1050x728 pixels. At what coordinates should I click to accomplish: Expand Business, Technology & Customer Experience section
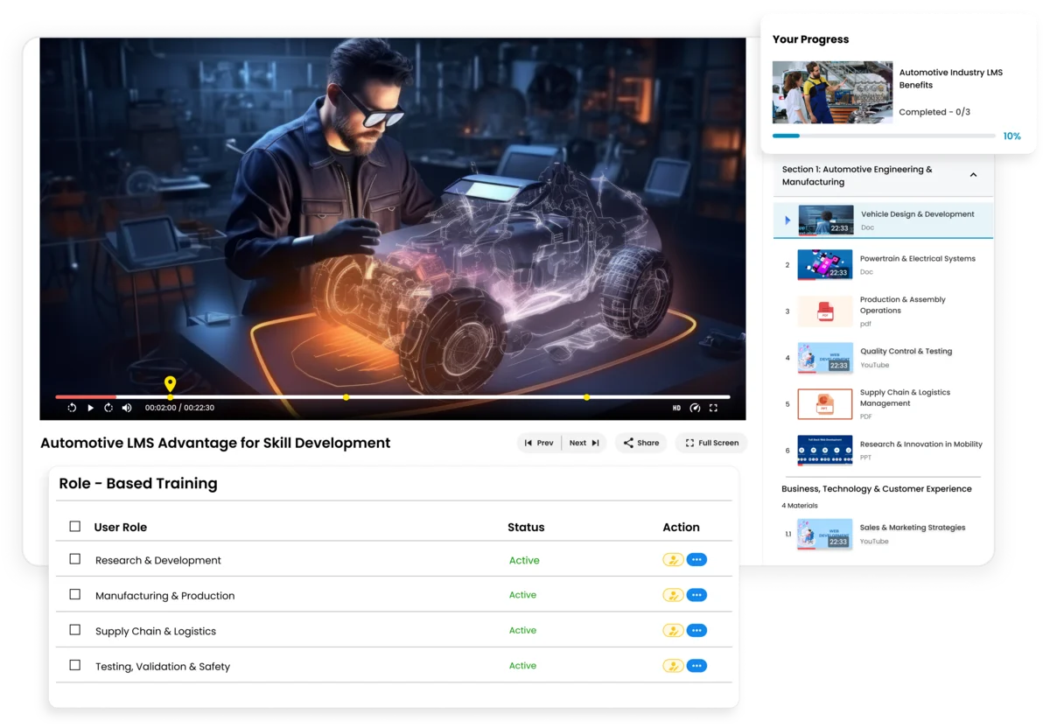[876, 489]
